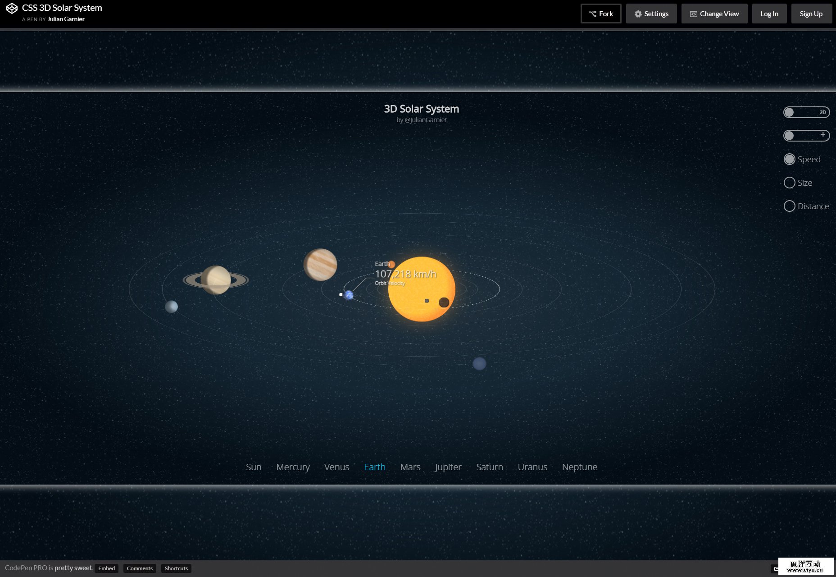Toggle the zoom control switch

[x=806, y=135]
